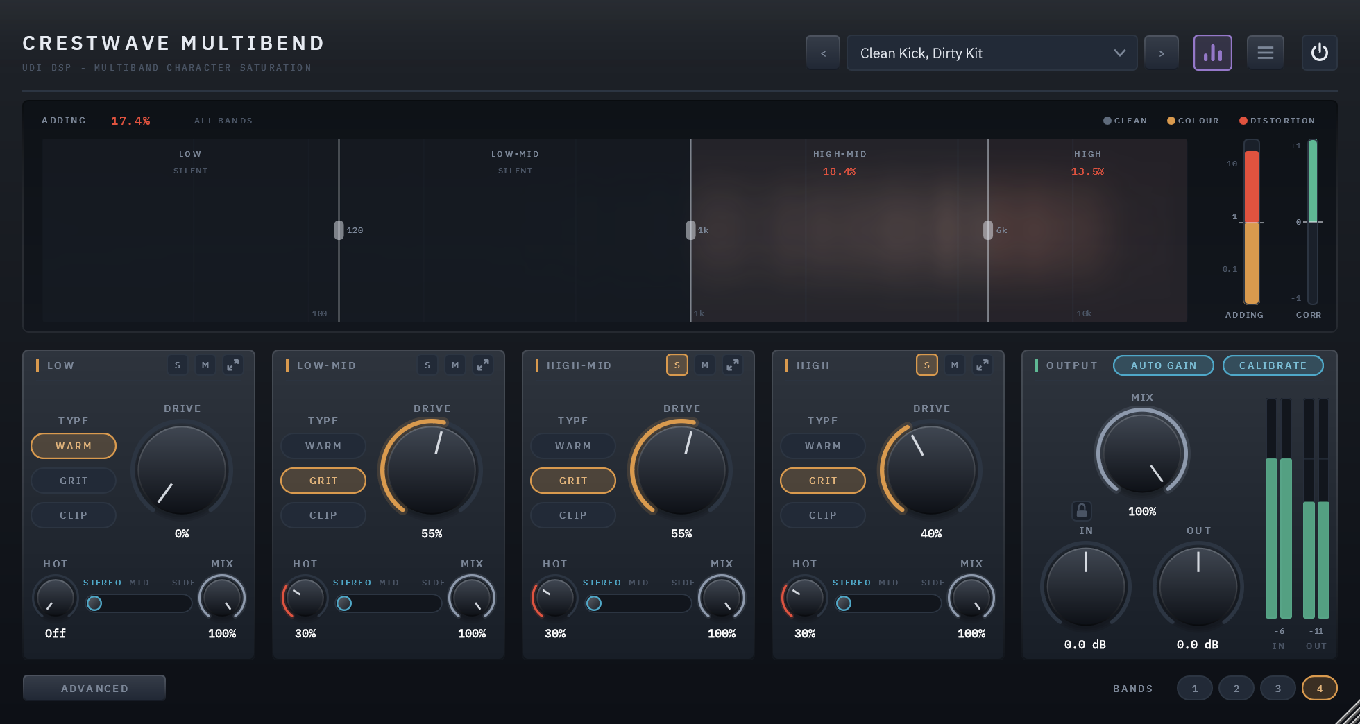Select CLIP type for LOW band
The width and height of the screenshot is (1360, 724).
tap(74, 515)
